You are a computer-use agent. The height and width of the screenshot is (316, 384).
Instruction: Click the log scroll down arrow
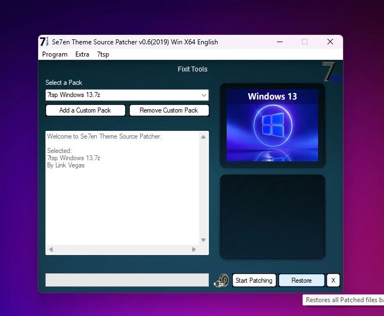[203, 240]
